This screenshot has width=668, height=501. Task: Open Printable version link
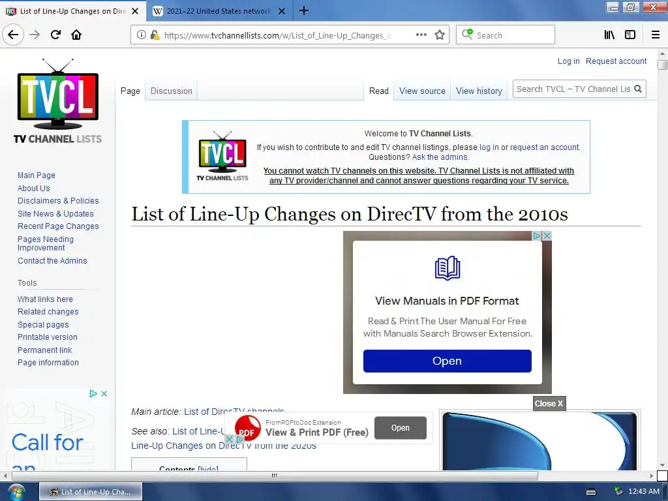coord(47,337)
